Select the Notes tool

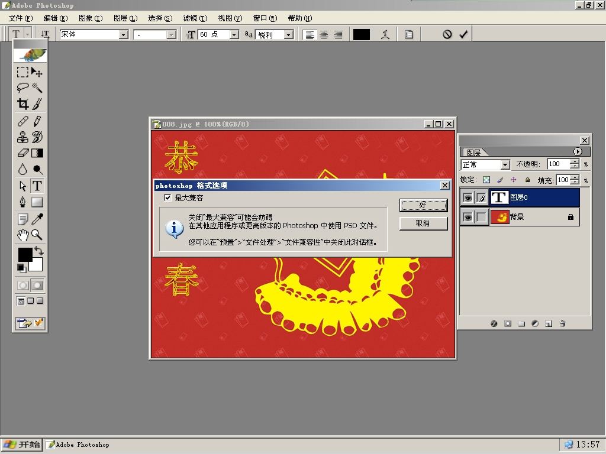tap(22, 219)
